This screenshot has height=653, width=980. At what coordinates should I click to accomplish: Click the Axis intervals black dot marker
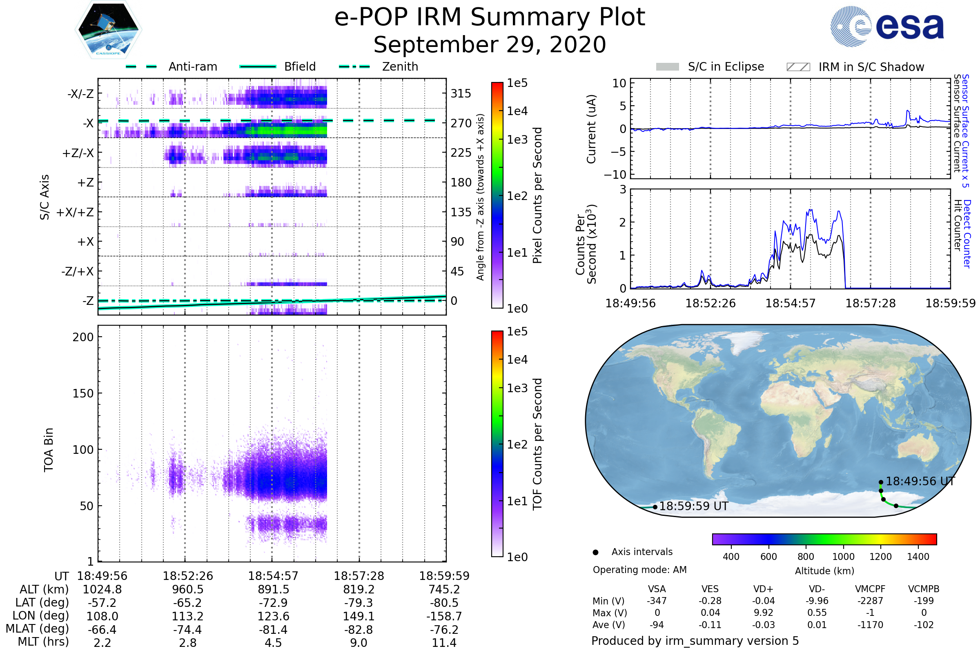596,553
